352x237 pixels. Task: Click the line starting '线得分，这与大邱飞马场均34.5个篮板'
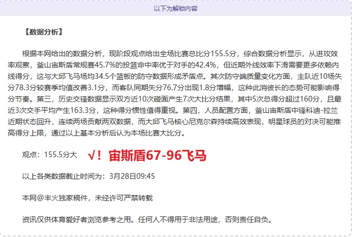(175, 76)
